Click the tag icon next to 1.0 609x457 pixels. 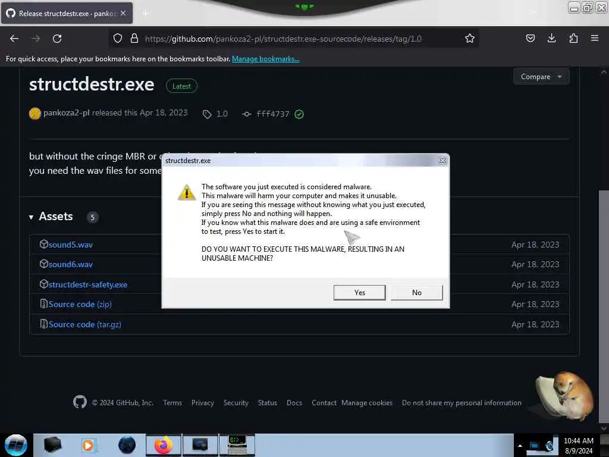click(x=207, y=114)
